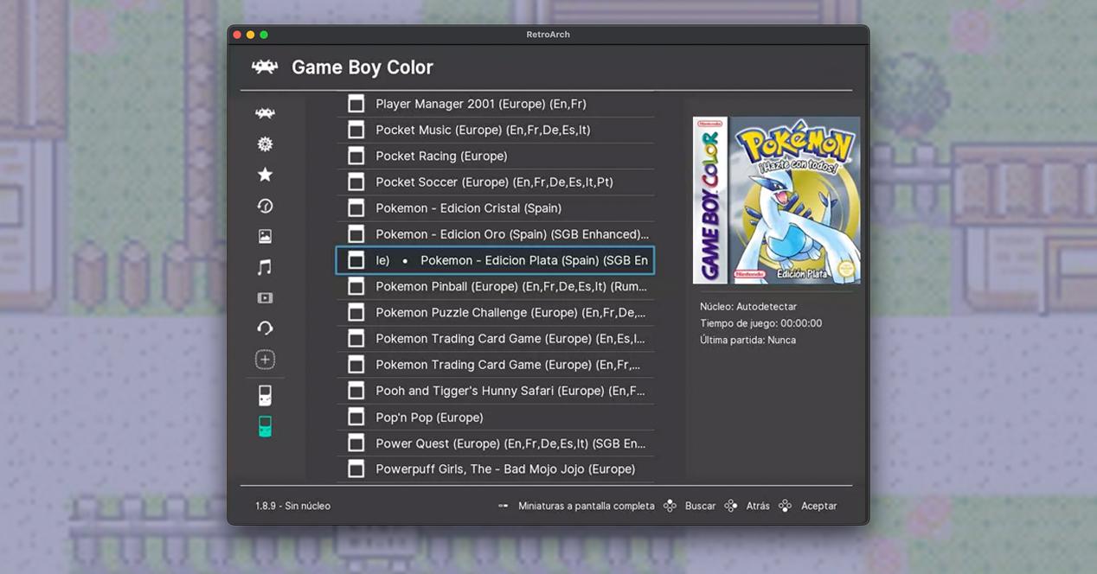
Task: Open the Images sidebar icon
Action: [x=265, y=236]
